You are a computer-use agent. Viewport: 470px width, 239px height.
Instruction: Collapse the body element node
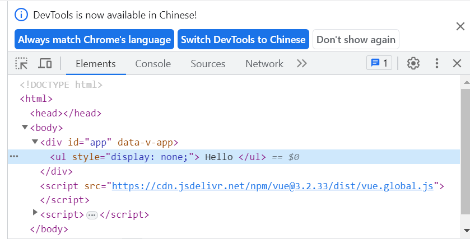tap(25, 127)
